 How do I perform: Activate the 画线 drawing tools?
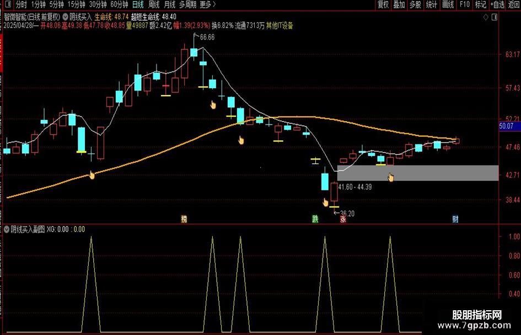(x=448, y=4)
